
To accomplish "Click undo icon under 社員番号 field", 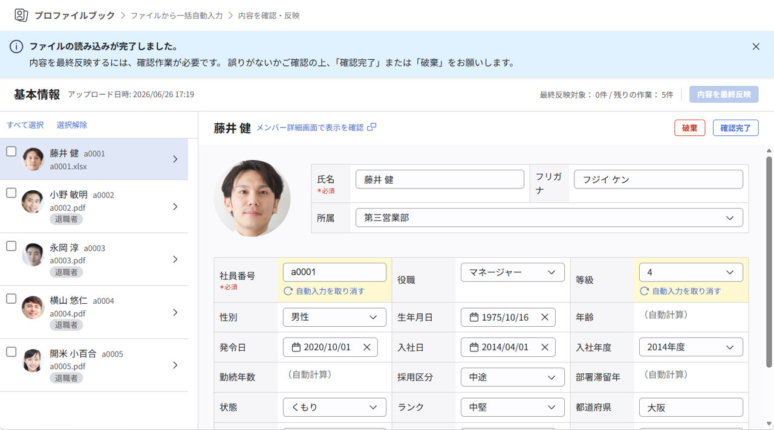I will (288, 291).
